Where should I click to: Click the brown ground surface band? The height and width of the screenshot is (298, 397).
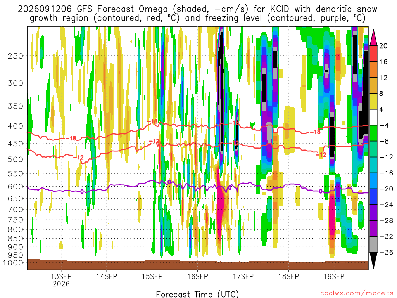click(x=197, y=265)
